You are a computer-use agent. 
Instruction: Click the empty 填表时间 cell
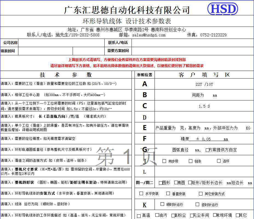point(45,51)
